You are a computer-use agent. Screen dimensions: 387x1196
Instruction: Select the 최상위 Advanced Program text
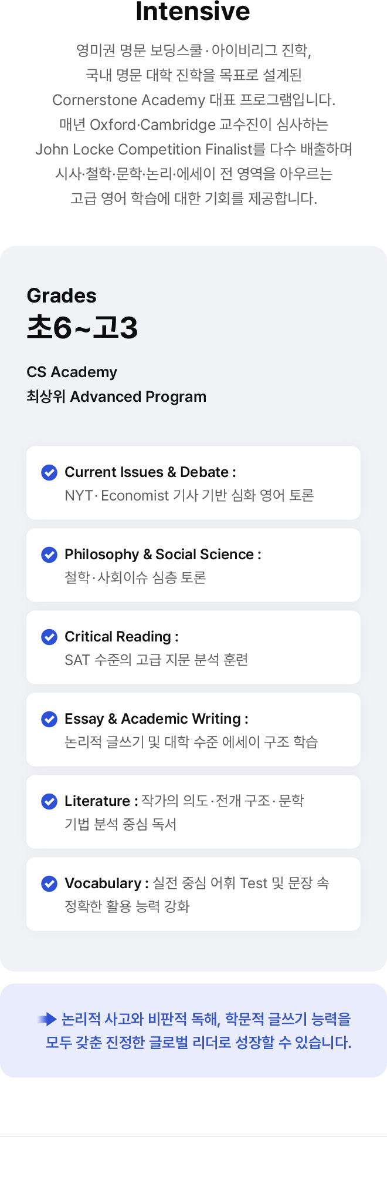point(116,397)
